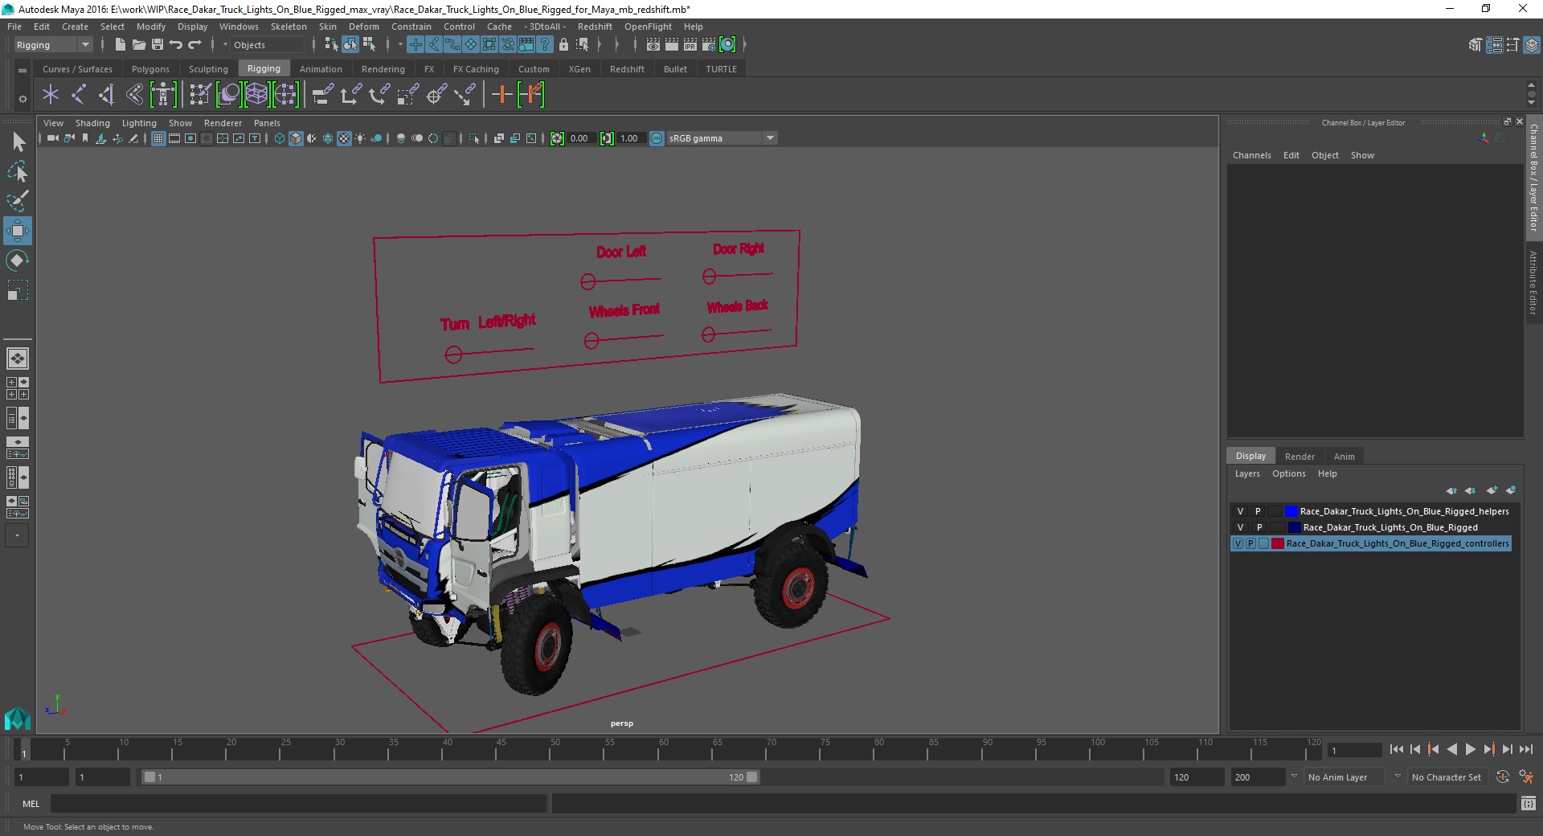1543x836 pixels.
Task: Choose the Paint Selection tool
Action: 17,201
